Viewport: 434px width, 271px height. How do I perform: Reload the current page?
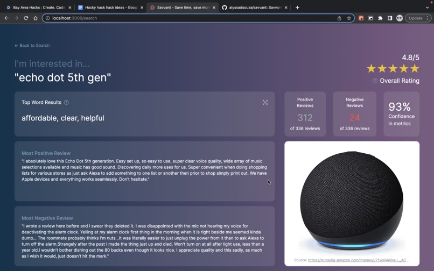(26, 18)
